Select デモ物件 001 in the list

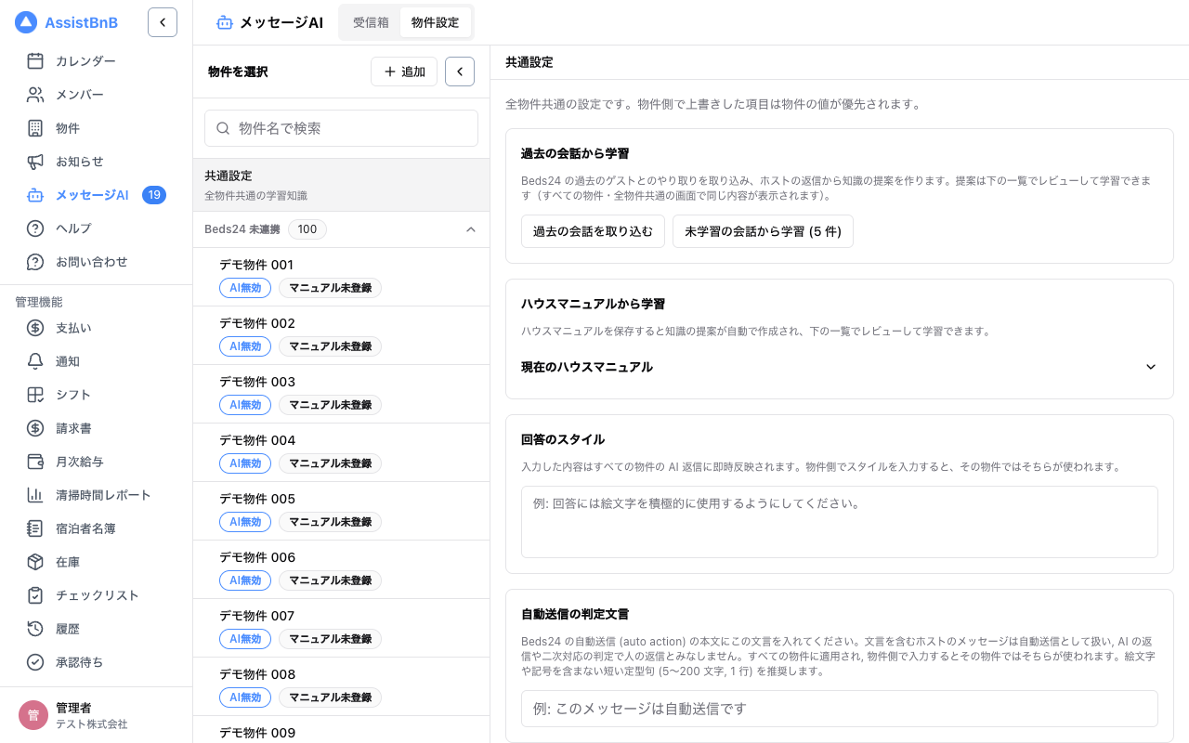point(341,277)
